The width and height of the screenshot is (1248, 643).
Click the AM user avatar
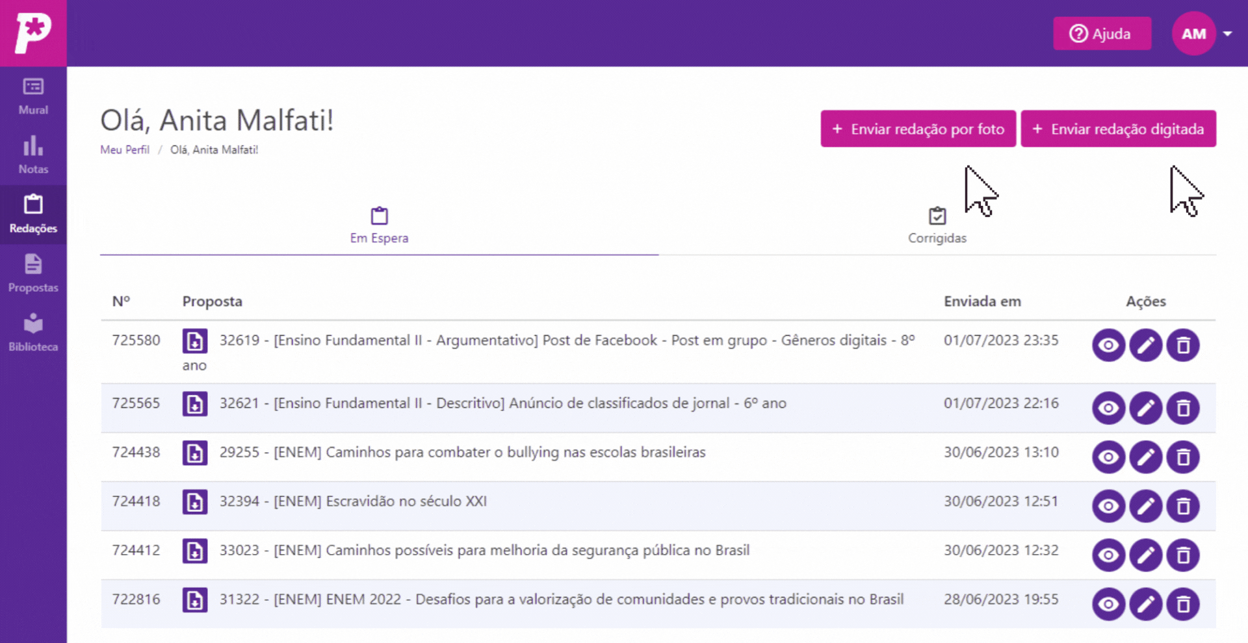coord(1193,33)
